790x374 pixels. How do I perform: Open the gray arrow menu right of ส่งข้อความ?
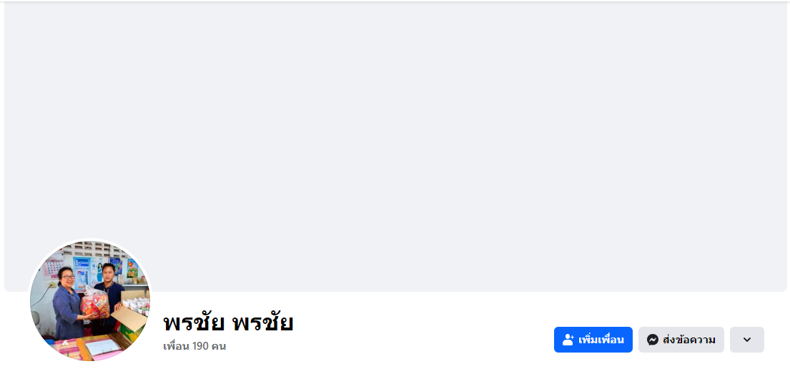click(x=747, y=340)
